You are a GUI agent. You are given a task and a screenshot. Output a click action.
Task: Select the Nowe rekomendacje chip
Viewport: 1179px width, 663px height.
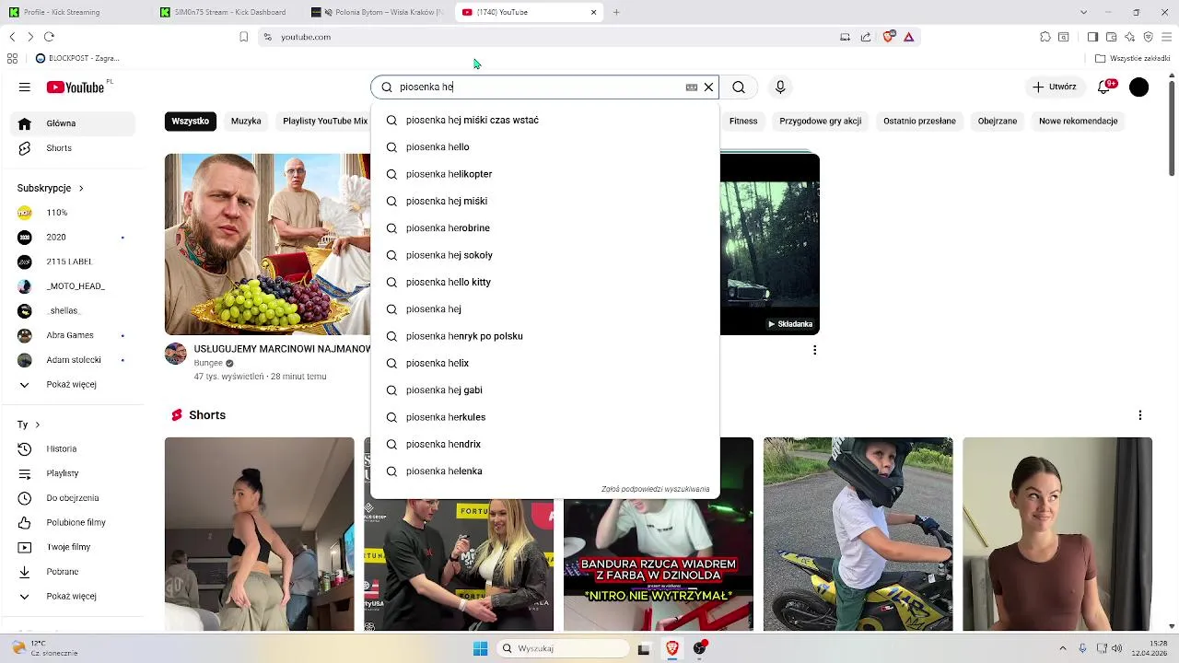tap(1078, 121)
